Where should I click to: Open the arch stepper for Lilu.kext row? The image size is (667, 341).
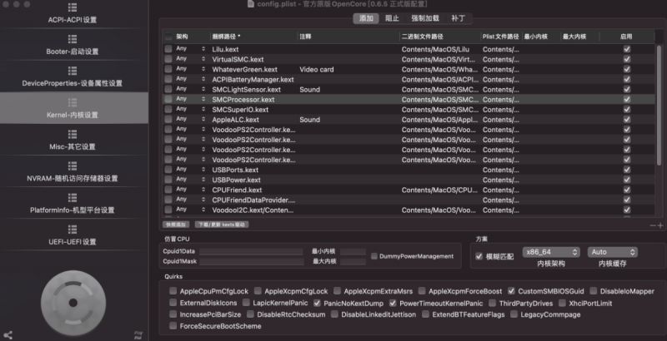(x=203, y=49)
